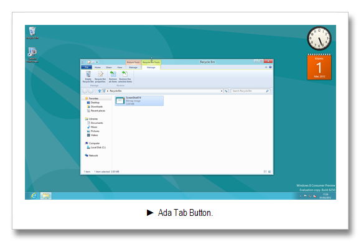The width and height of the screenshot is (361, 242).
Task: Click the File Explorer taskbar button
Action: 46,196
